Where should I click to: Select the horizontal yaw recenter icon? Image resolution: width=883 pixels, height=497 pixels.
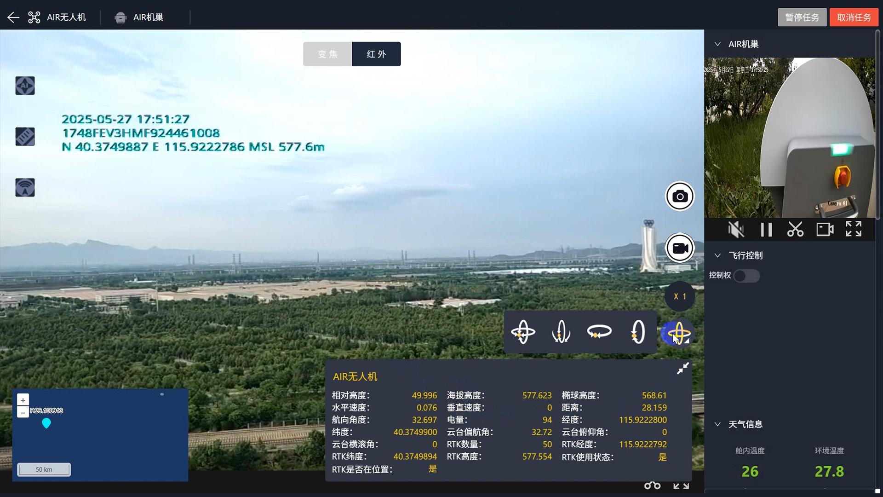pyautogui.click(x=599, y=332)
